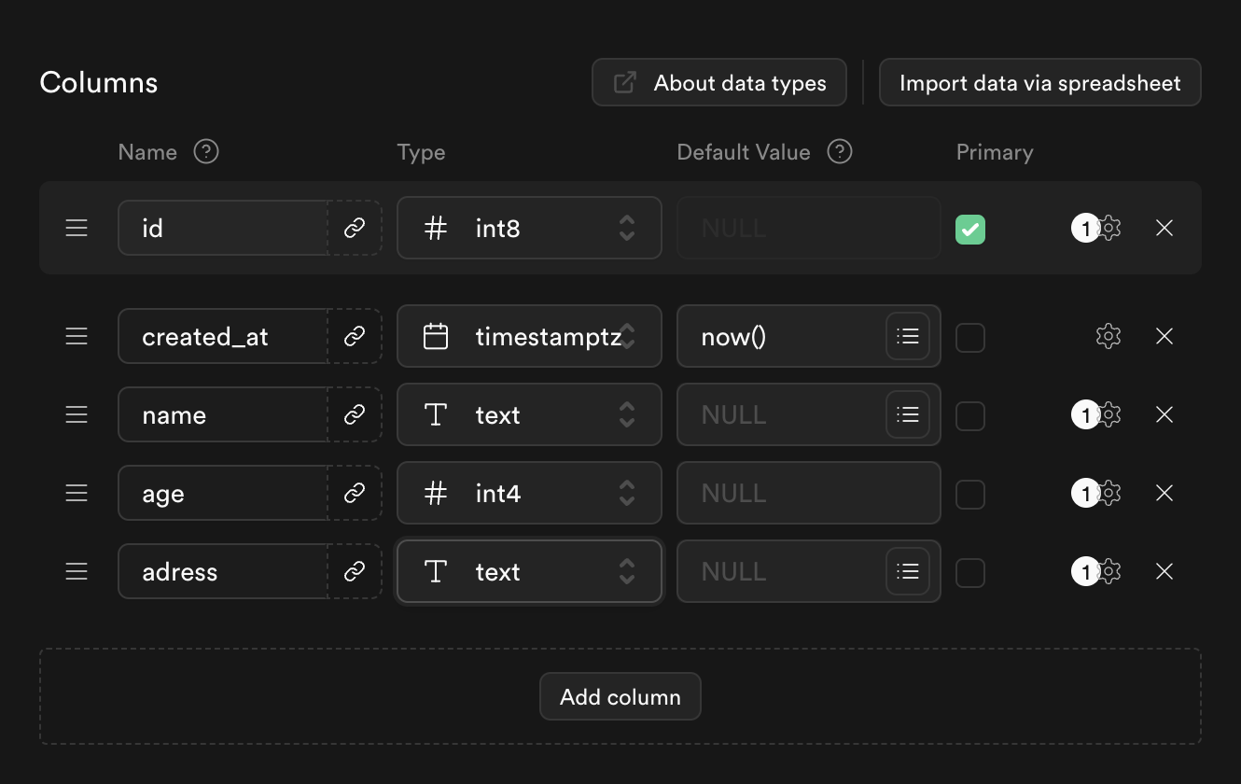Click link icon next to adress column name

(x=355, y=571)
